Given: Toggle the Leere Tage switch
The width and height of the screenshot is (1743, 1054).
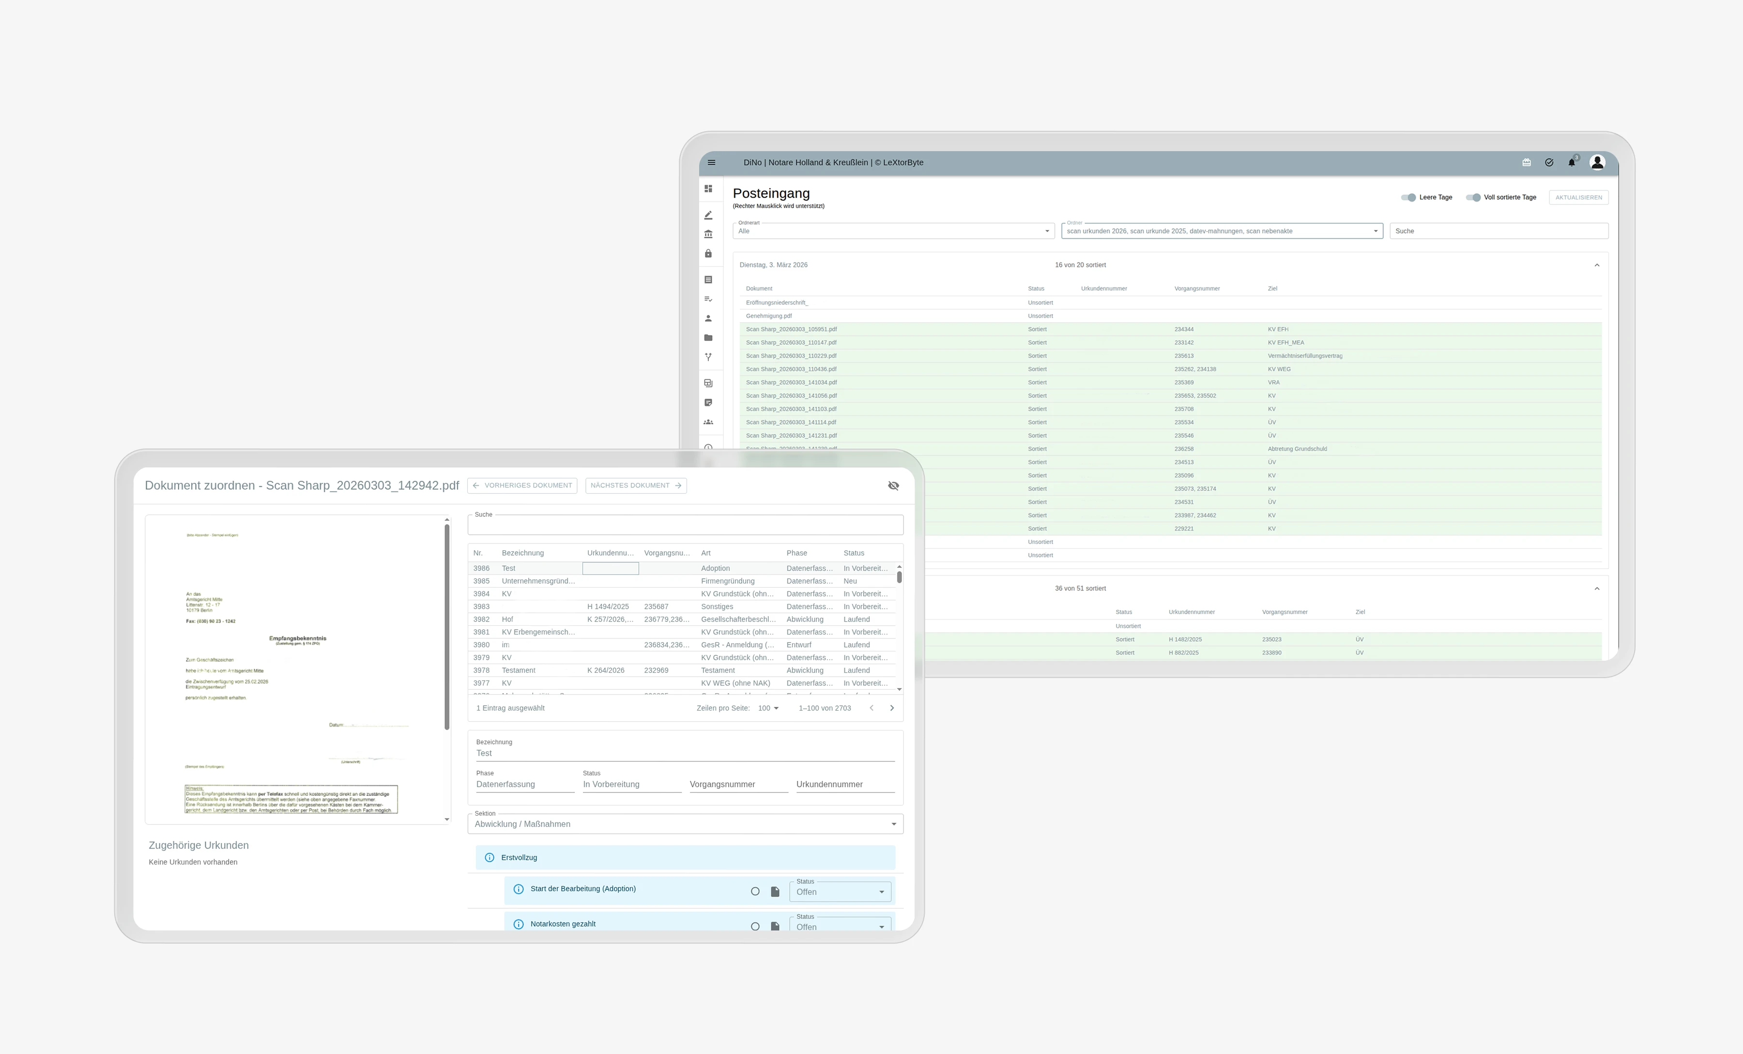Looking at the screenshot, I should 1408,198.
